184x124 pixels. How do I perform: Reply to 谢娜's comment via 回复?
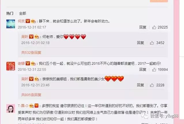(x=143, y=70)
